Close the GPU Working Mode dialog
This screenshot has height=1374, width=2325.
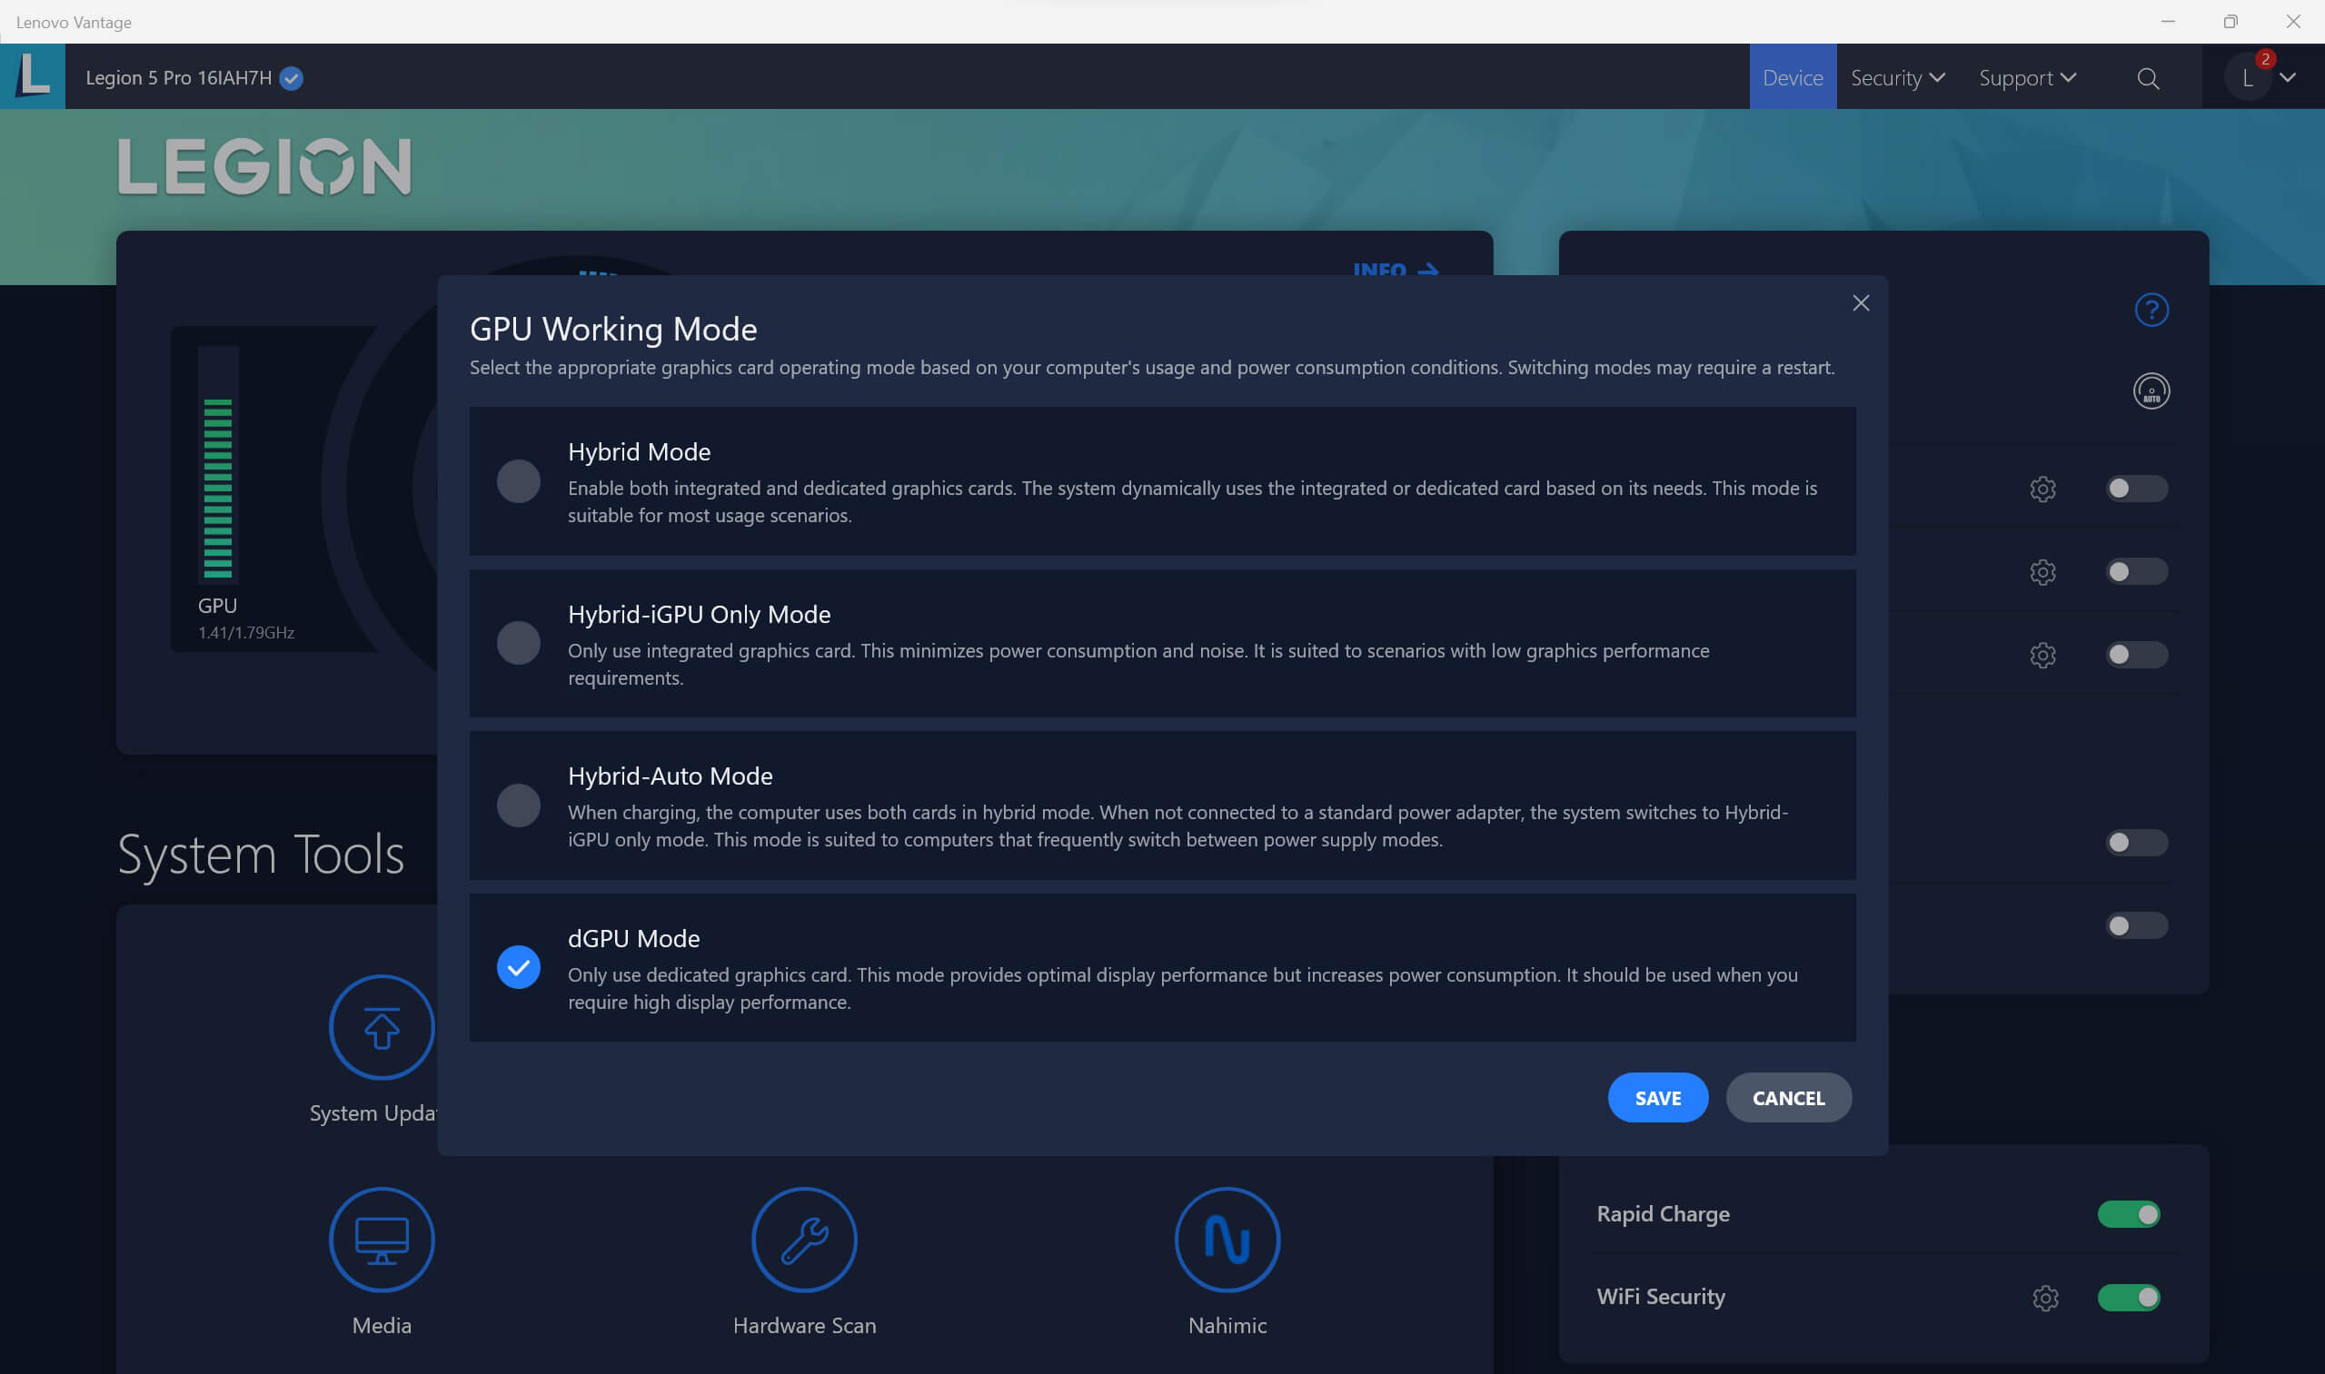1860,302
